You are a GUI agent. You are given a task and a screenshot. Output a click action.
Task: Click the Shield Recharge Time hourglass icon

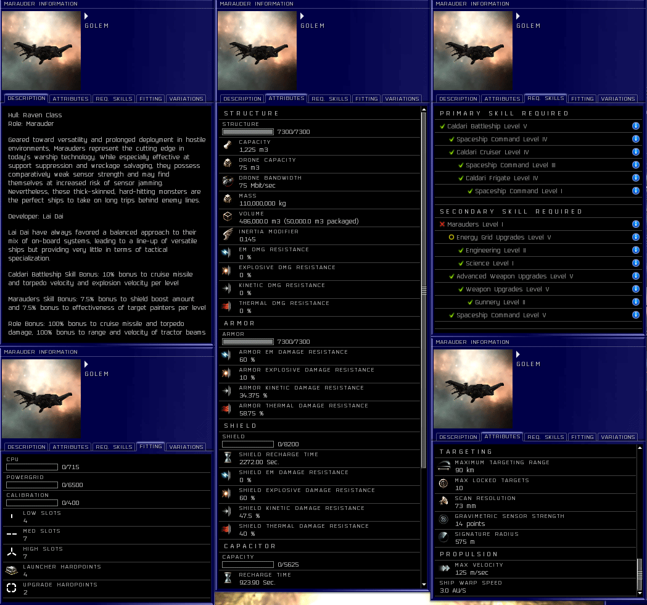[228, 457]
